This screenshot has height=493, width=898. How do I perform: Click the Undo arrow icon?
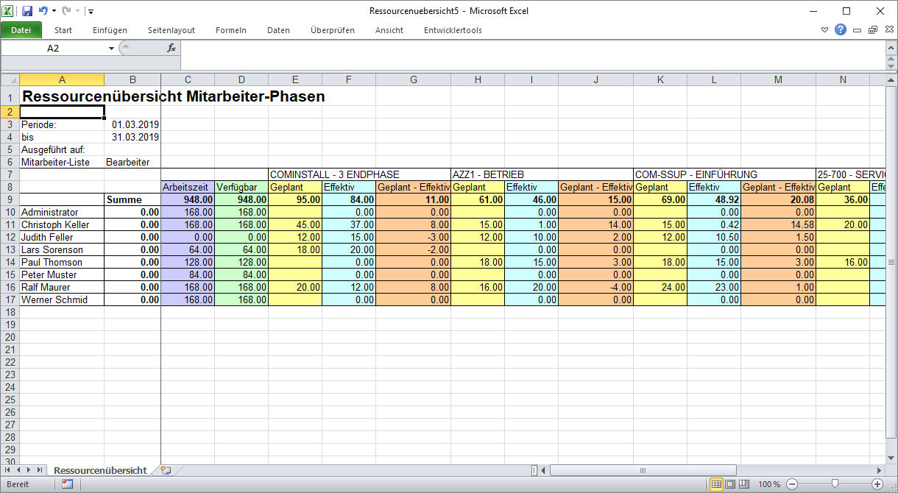click(43, 11)
